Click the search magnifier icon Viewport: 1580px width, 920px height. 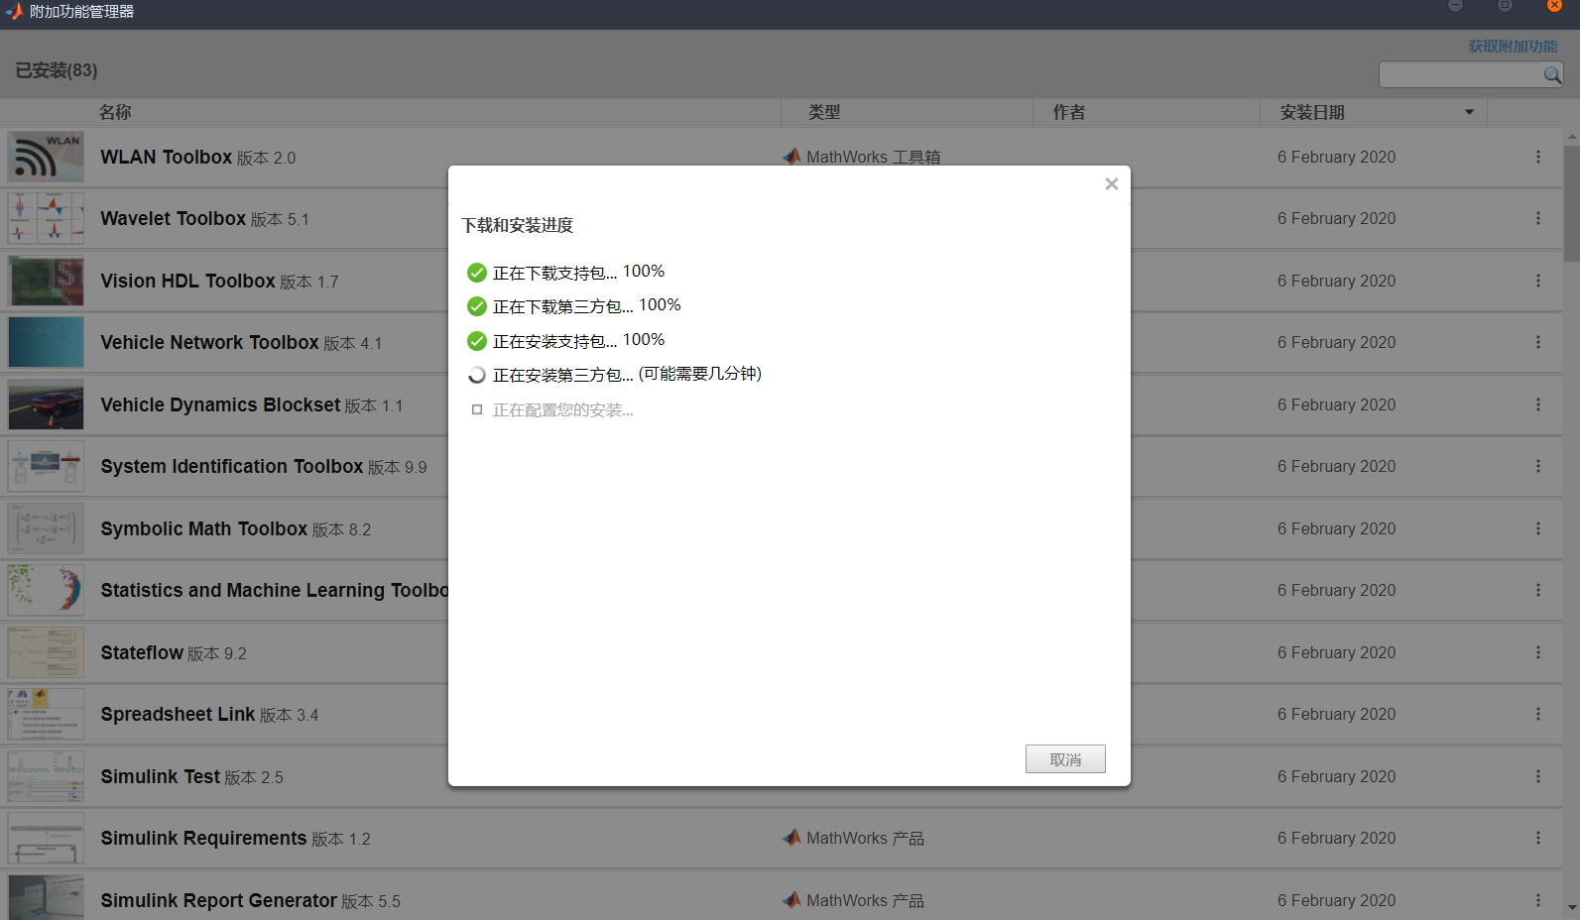(x=1552, y=74)
